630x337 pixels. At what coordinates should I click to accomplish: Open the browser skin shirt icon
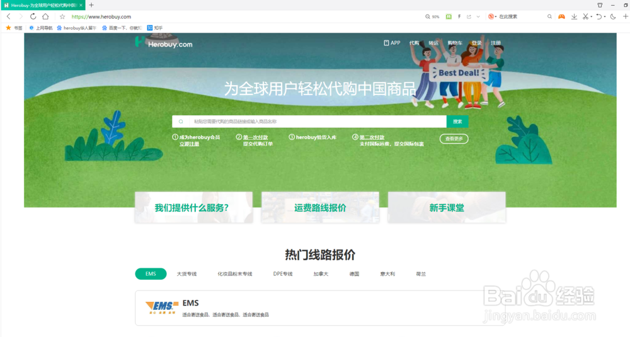[600, 5]
